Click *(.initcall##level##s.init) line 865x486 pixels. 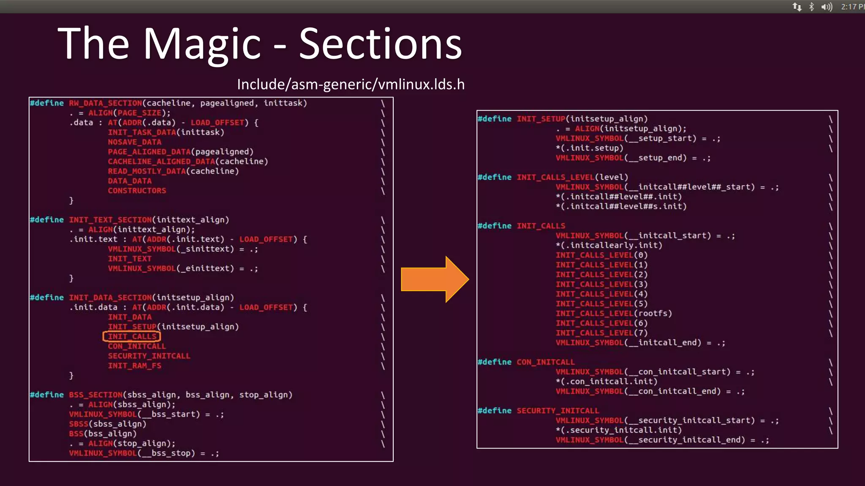(621, 206)
